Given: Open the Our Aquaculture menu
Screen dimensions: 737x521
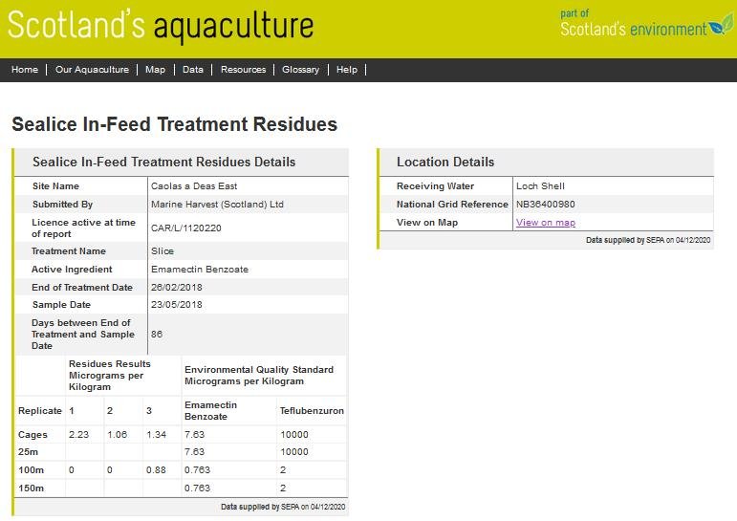Looking at the screenshot, I should [x=92, y=70].
